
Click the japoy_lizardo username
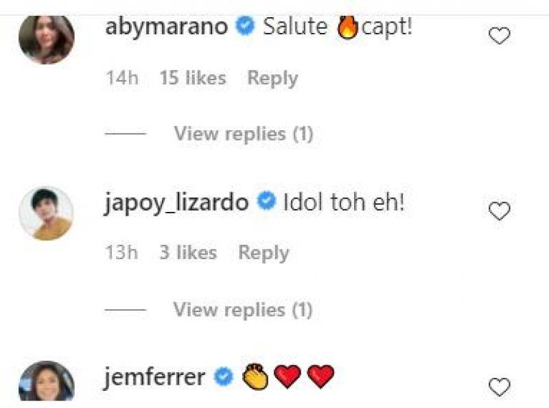pos(176,203)
